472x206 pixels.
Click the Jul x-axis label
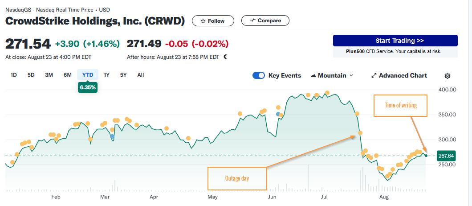[325, 197]
